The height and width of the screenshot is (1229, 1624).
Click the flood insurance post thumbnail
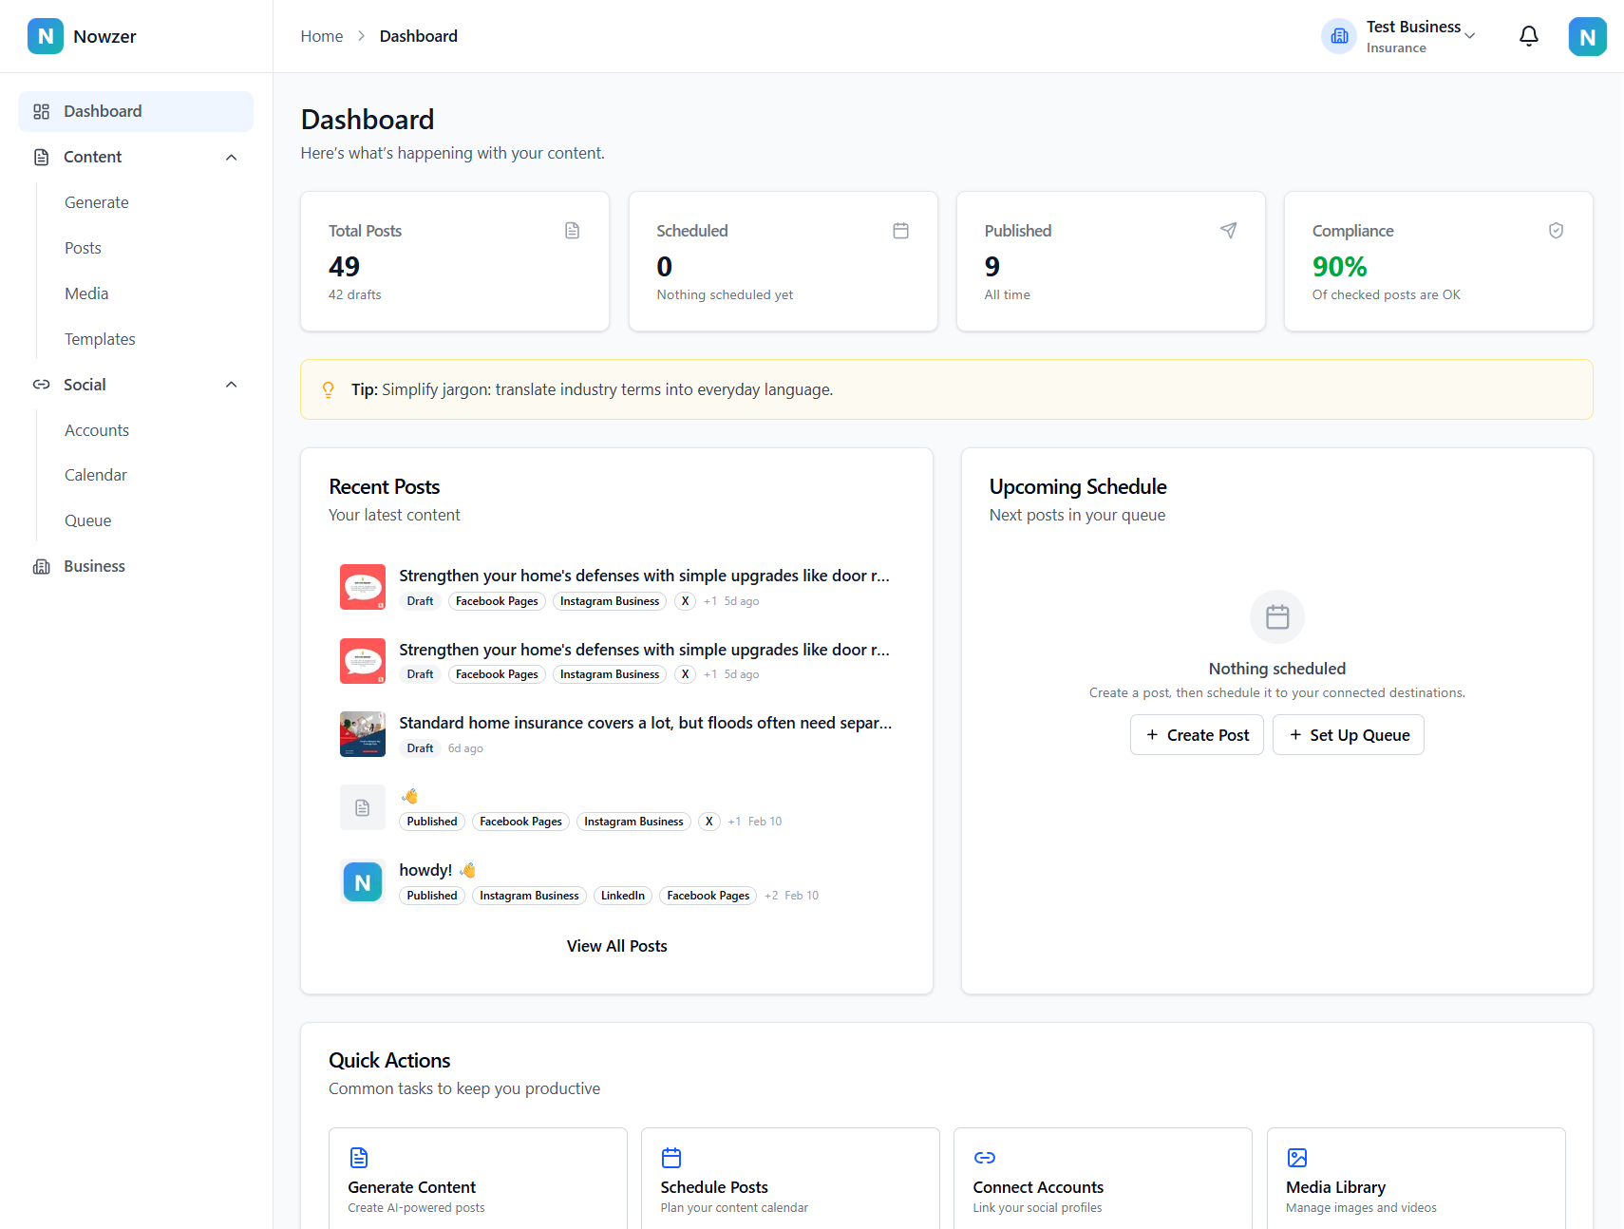click(363, 734)
